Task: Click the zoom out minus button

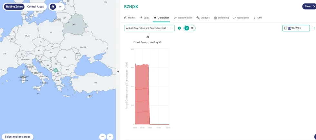Action: tap(103, 137)
